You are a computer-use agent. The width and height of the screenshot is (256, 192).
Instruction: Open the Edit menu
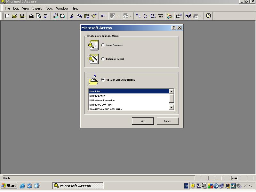[16, 8]
